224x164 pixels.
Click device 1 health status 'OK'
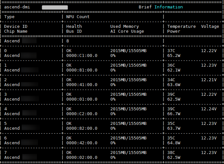tap(69, 65)
